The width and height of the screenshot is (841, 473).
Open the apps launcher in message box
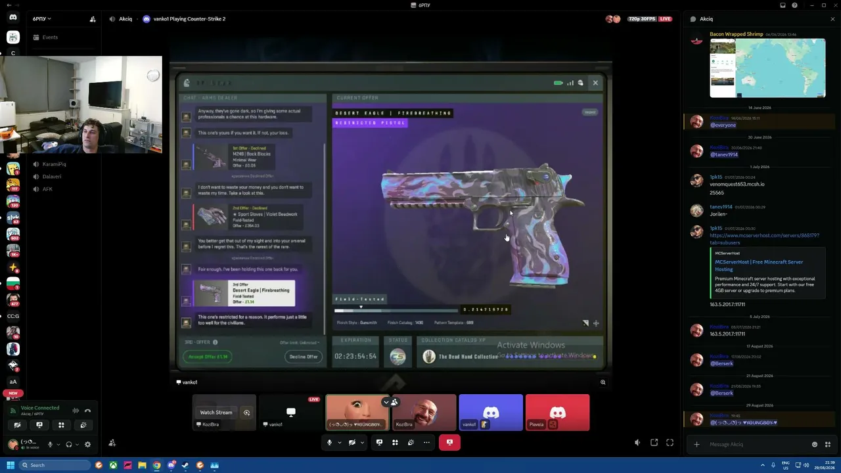[829, 445]
